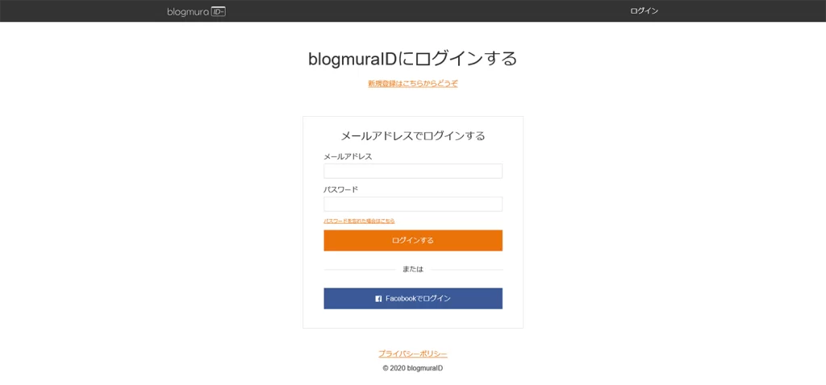Viewport: 826px width, 385px height.
Task: Open ログイン link in the top header
Action: point(645,10)
